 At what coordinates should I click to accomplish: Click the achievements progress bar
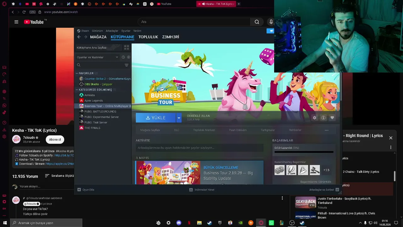[x=304, y=152]
